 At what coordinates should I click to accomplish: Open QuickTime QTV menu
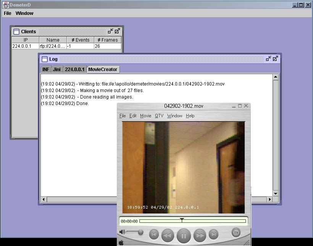click(159, 116)
